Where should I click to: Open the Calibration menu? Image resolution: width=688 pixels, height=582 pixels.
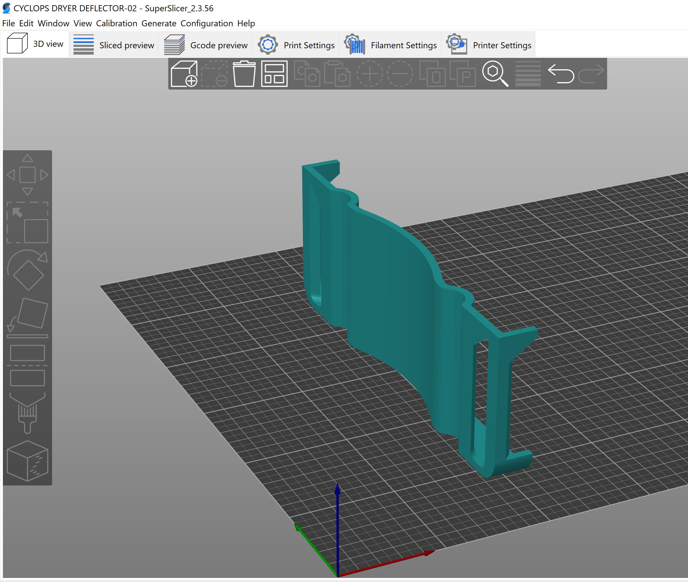(x=117, y=23)
